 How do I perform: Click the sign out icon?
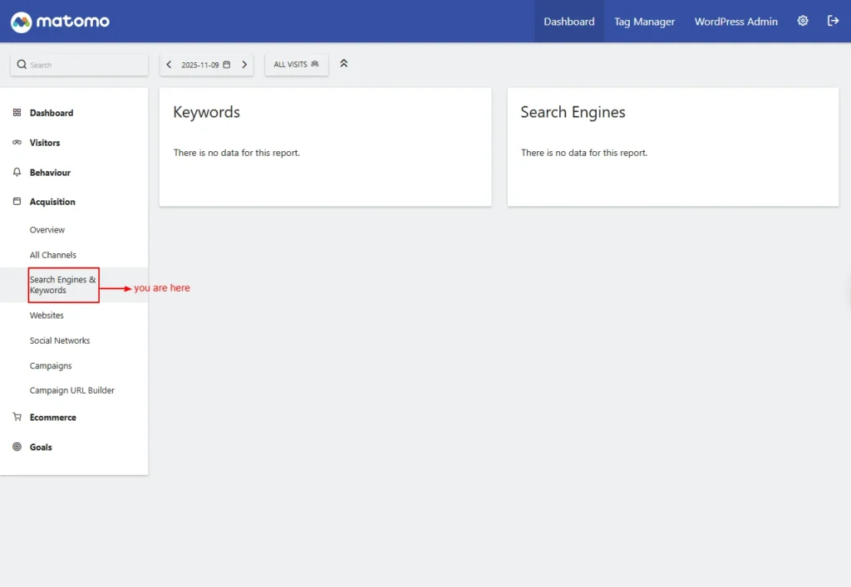pos(833,21)
